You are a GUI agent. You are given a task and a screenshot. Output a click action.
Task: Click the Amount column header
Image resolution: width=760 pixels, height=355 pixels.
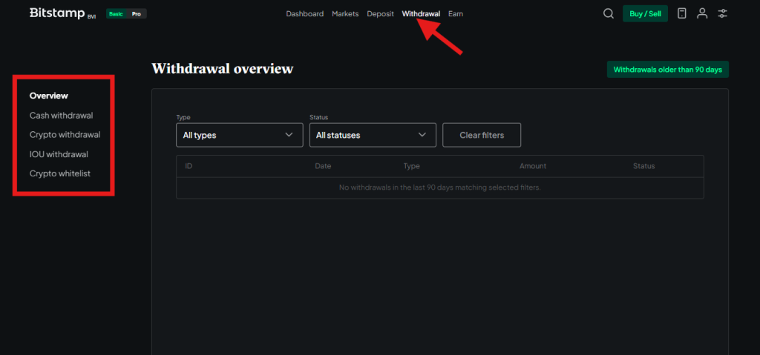pos(533,166)
